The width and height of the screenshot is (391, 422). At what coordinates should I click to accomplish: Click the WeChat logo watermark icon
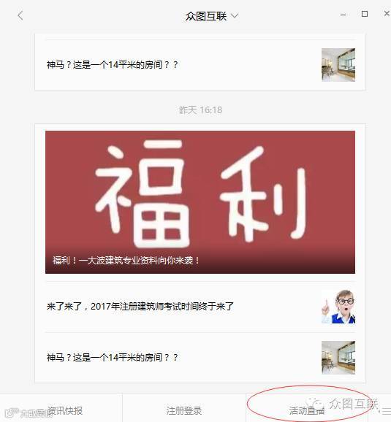315,403
